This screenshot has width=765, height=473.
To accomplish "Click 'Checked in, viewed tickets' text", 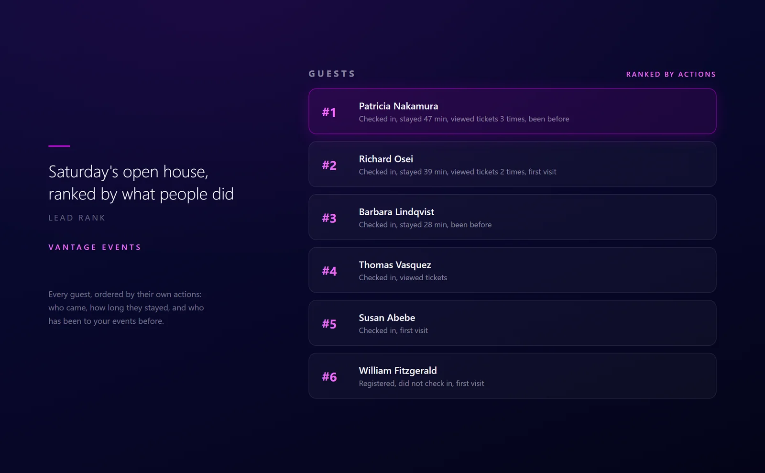I will click(x=403, y=278).
